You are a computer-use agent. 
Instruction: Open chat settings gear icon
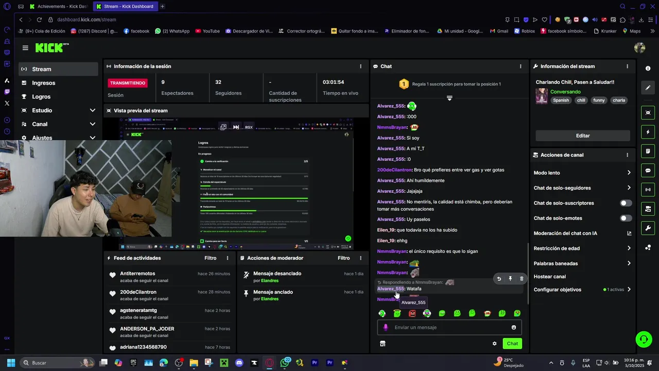tap(495, 344)
